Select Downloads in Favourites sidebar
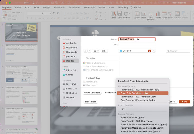The image size is (194, 134). point(70,52)
